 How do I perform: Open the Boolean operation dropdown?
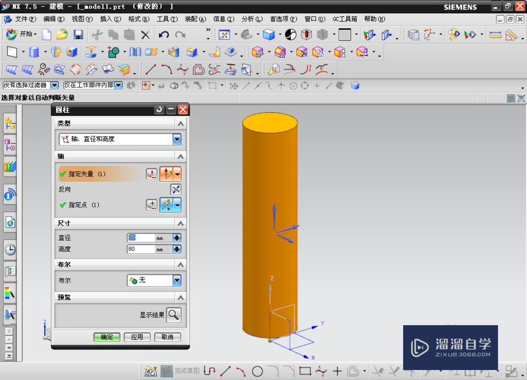(x=177, y=280)
